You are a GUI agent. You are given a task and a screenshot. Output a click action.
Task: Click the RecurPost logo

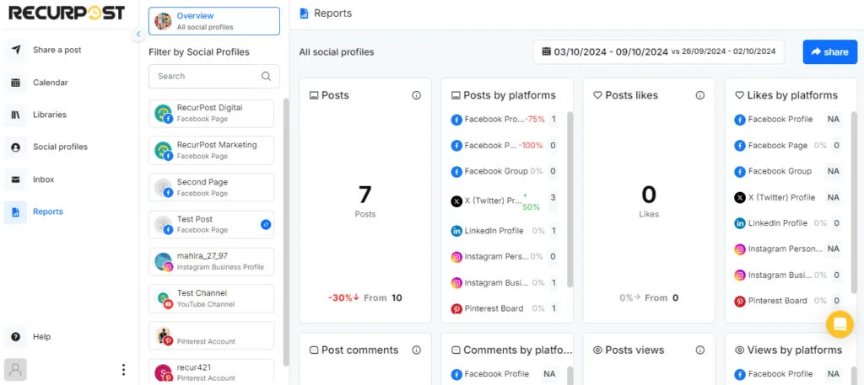tap(67, 13)
